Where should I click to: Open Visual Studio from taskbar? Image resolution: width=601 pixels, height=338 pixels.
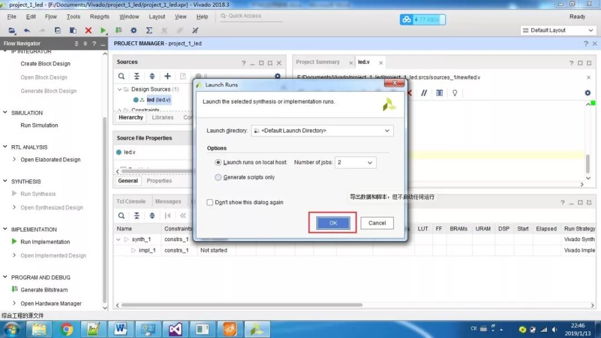[x=175, y=329]
